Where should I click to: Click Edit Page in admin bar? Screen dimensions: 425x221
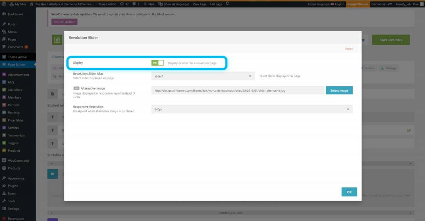tap(216, 4)
